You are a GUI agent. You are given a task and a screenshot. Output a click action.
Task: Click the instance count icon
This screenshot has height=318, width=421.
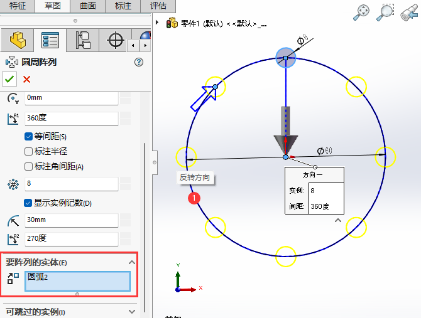[13, 184]
